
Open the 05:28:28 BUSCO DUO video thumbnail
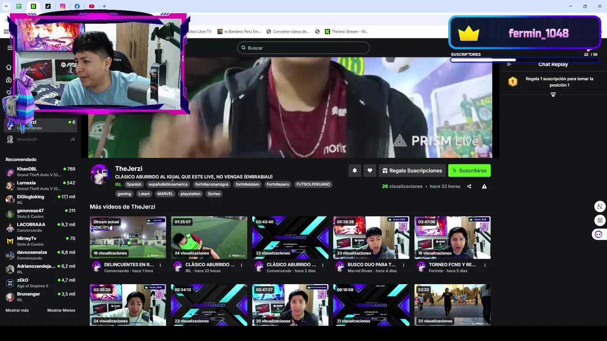click(371, 238)
